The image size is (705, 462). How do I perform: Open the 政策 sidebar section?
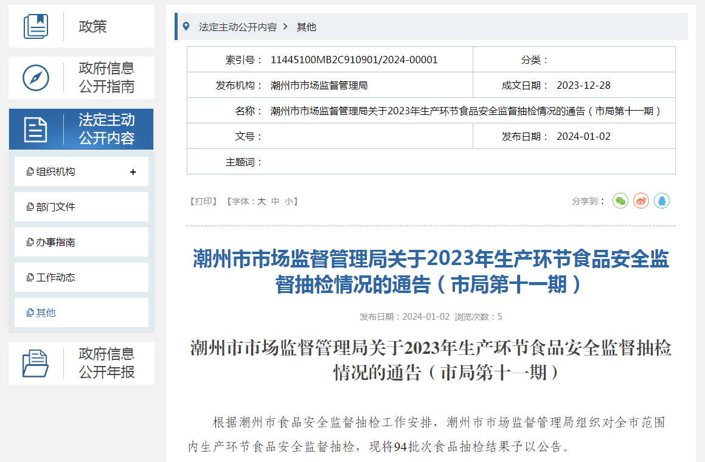point(82,26)
